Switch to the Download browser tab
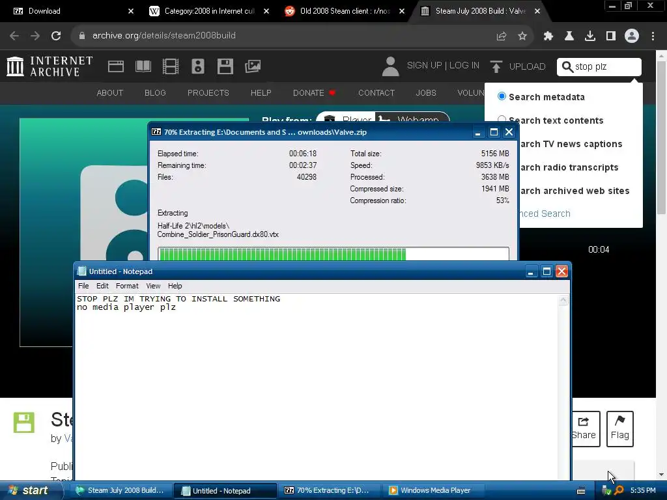 point(70,11)
